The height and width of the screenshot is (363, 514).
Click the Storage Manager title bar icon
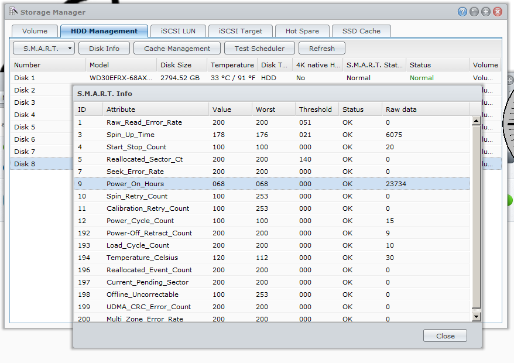(13, 12)
